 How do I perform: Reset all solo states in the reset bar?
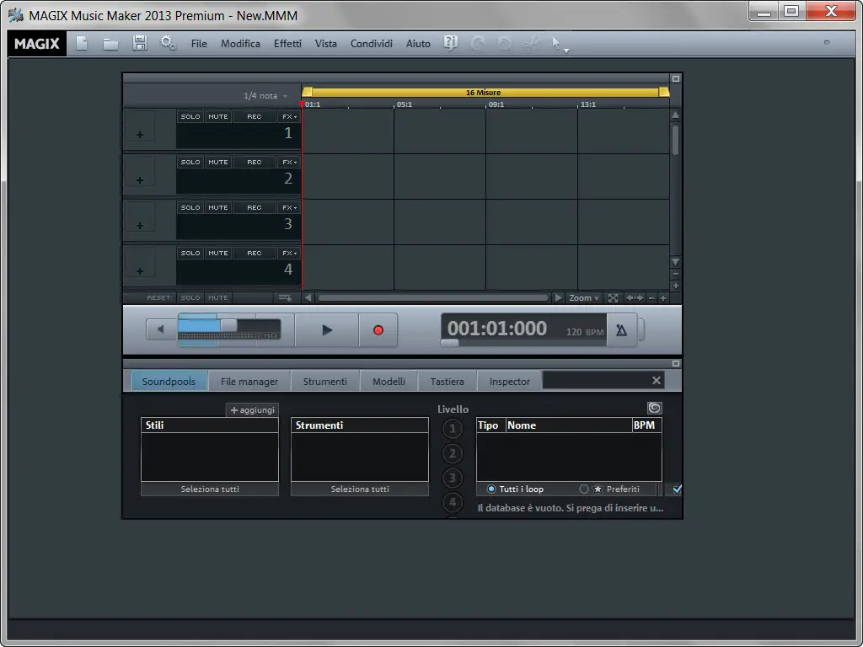pos(190,297)
